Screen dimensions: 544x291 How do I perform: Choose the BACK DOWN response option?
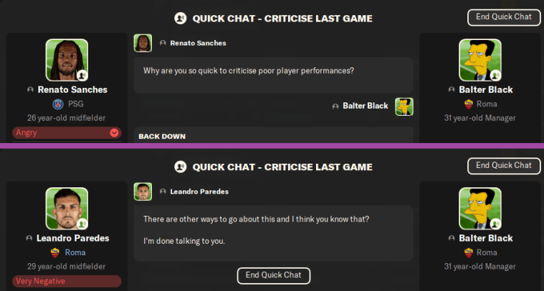coord(162,136)
